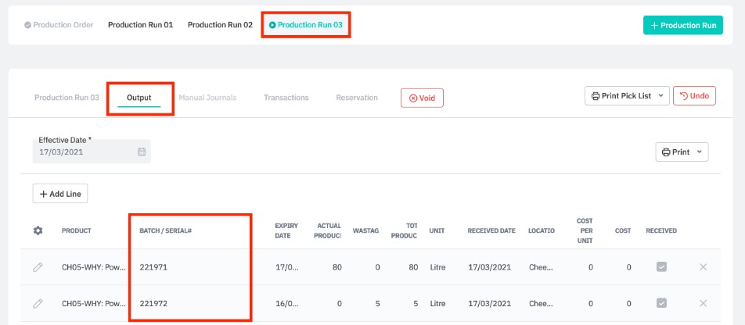The width and height of the screenshot is (745, 325).
Task: Add a new Production Run
Action: click(682, 25)
